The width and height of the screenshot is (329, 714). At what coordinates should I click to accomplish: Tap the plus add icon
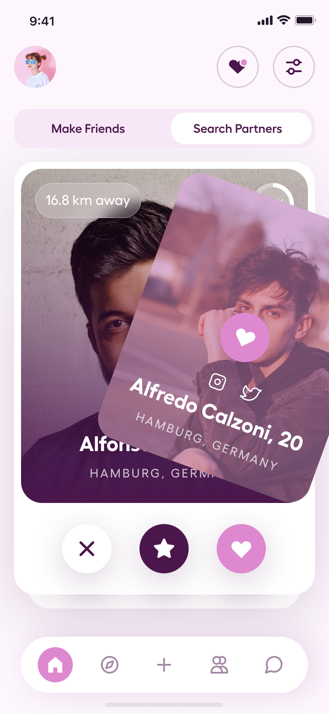coord(164,665)
